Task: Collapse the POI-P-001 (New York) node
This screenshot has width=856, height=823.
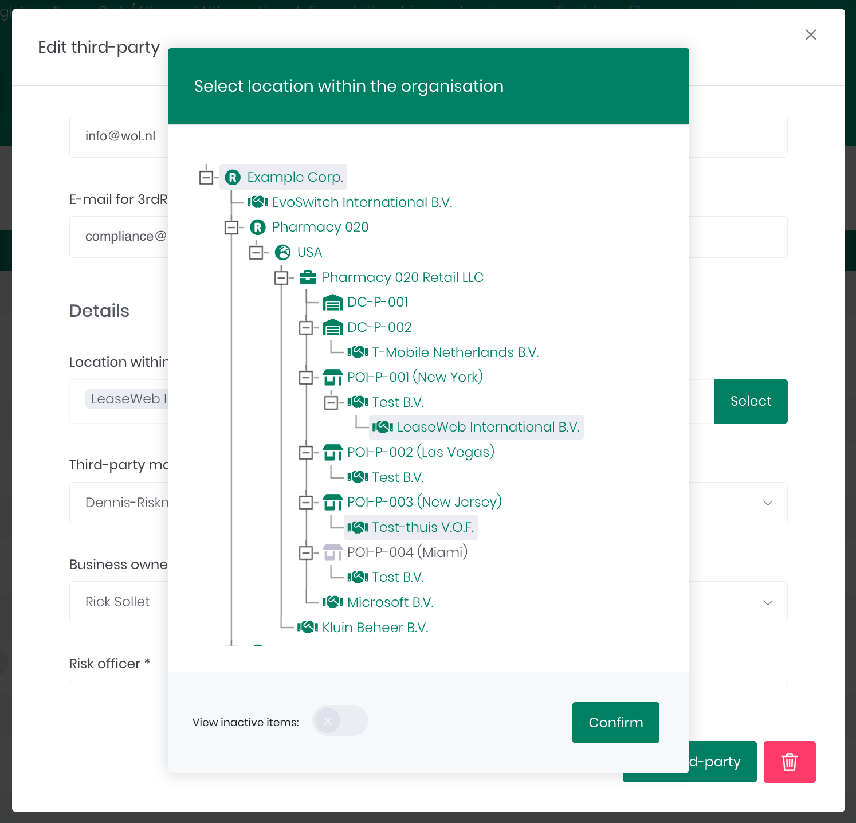Action: pyautogui.click(x=306, y=377)
